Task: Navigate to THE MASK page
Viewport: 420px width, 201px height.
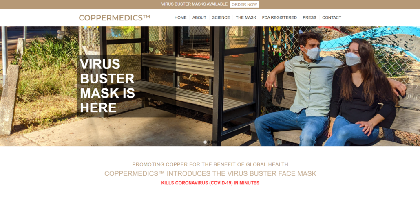Action: coord(246,17)
